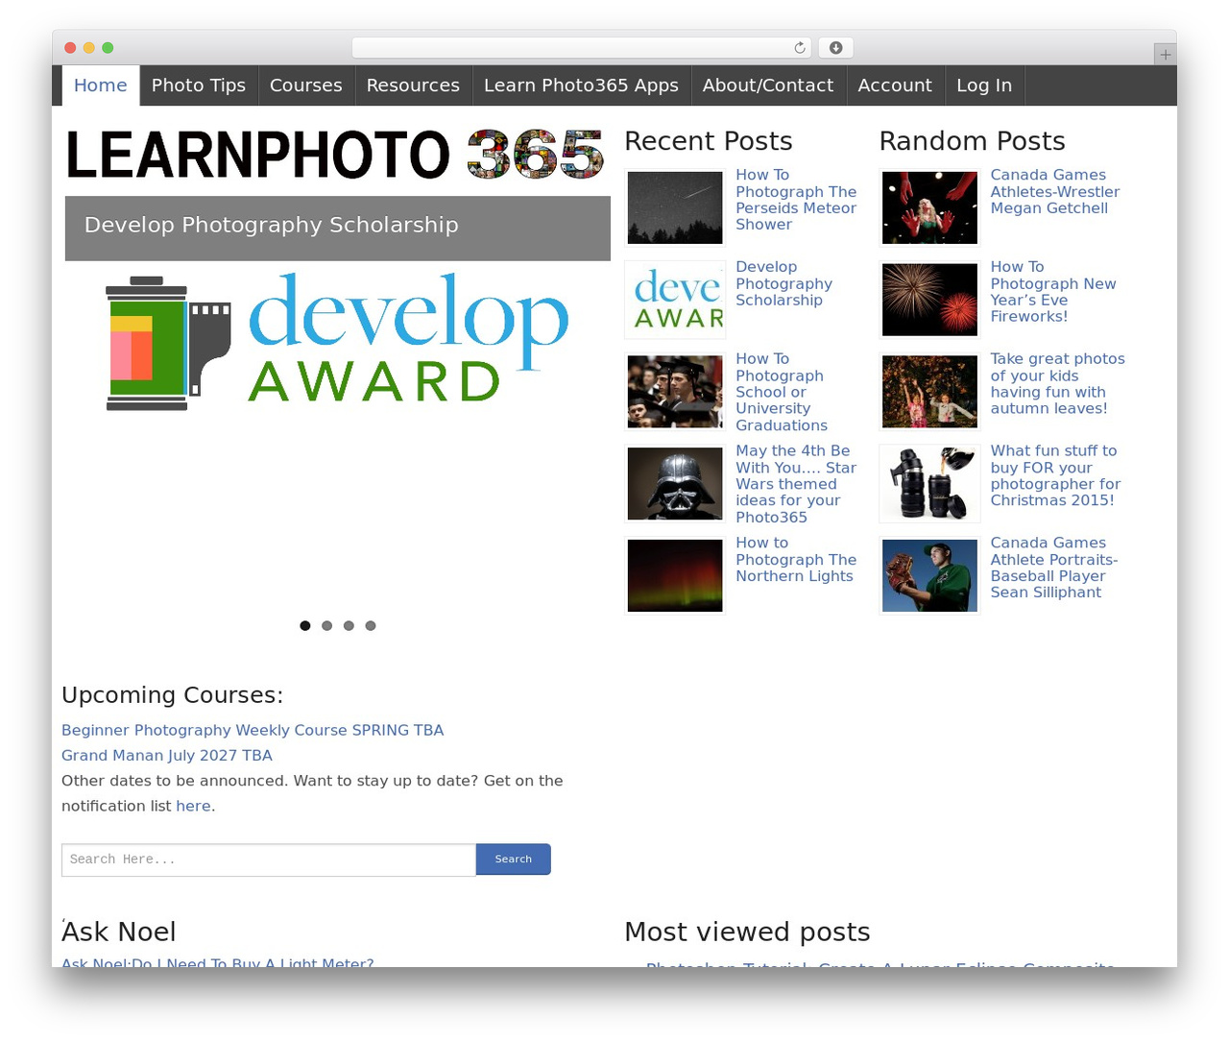Image resolution: width=1229 pixels, height=1041 pixels.
Task: Open Perseids Meteor Shower thumbnail
Action: 675,207
